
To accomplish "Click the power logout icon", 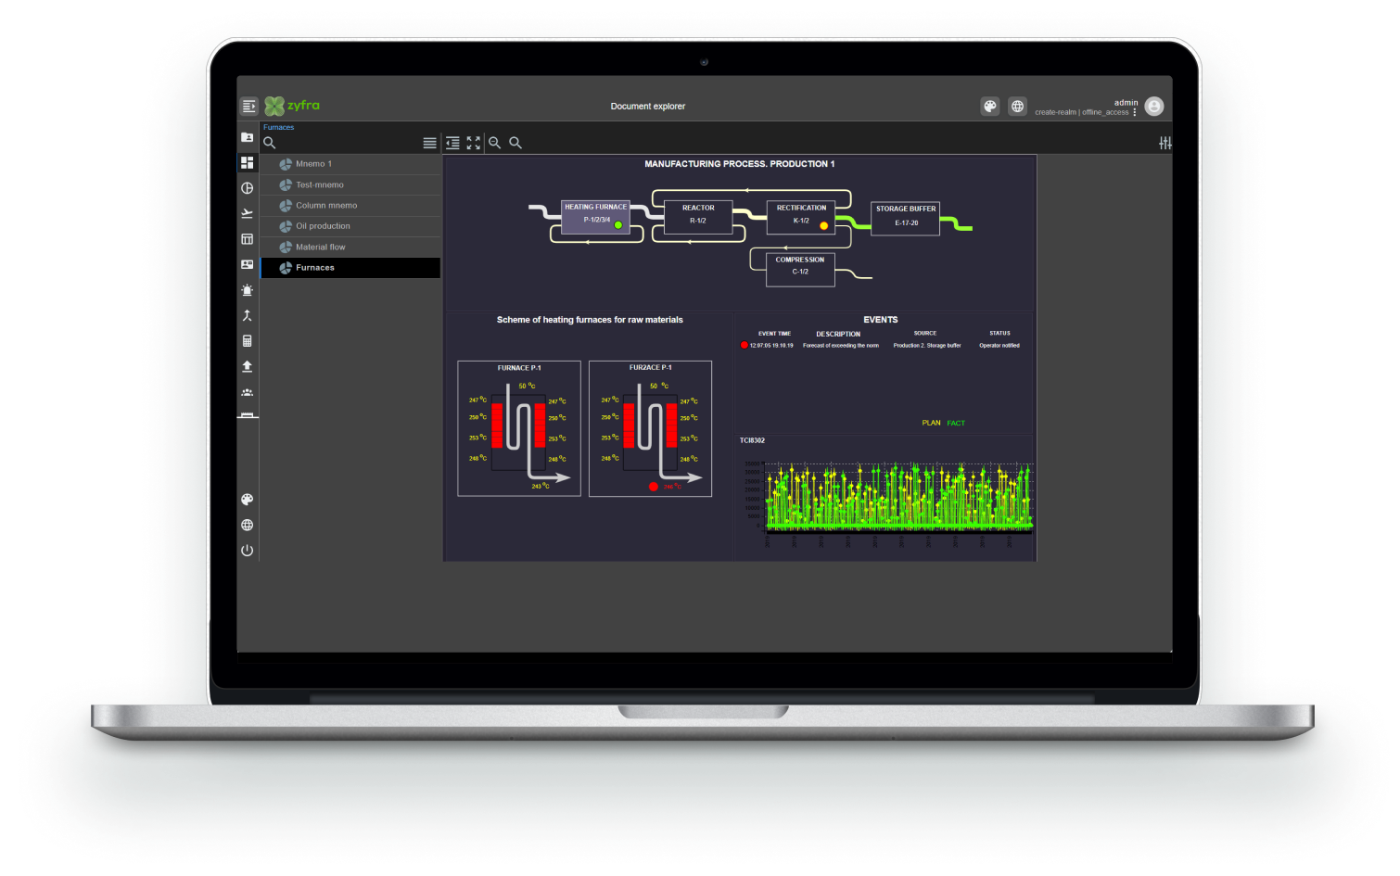I will click(247, 551).
